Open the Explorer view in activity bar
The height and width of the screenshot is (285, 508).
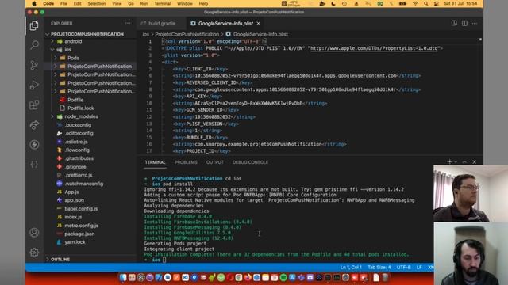coord(34,25)
